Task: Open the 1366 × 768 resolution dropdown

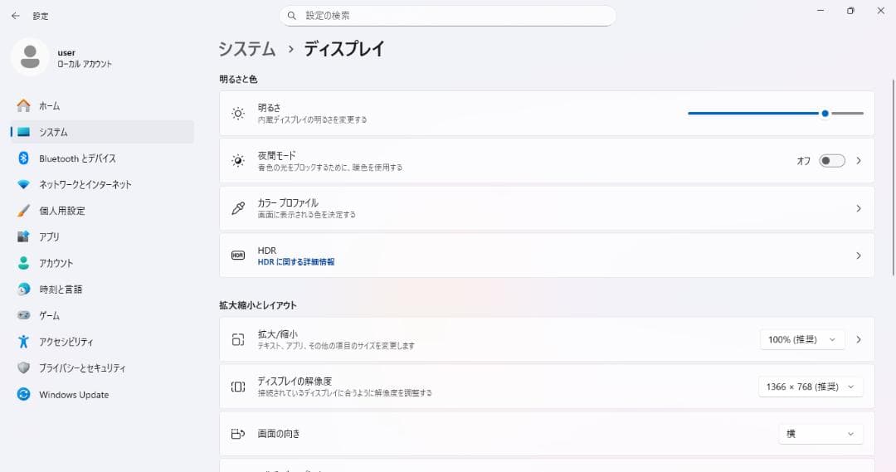Action: tap(811, 387)
